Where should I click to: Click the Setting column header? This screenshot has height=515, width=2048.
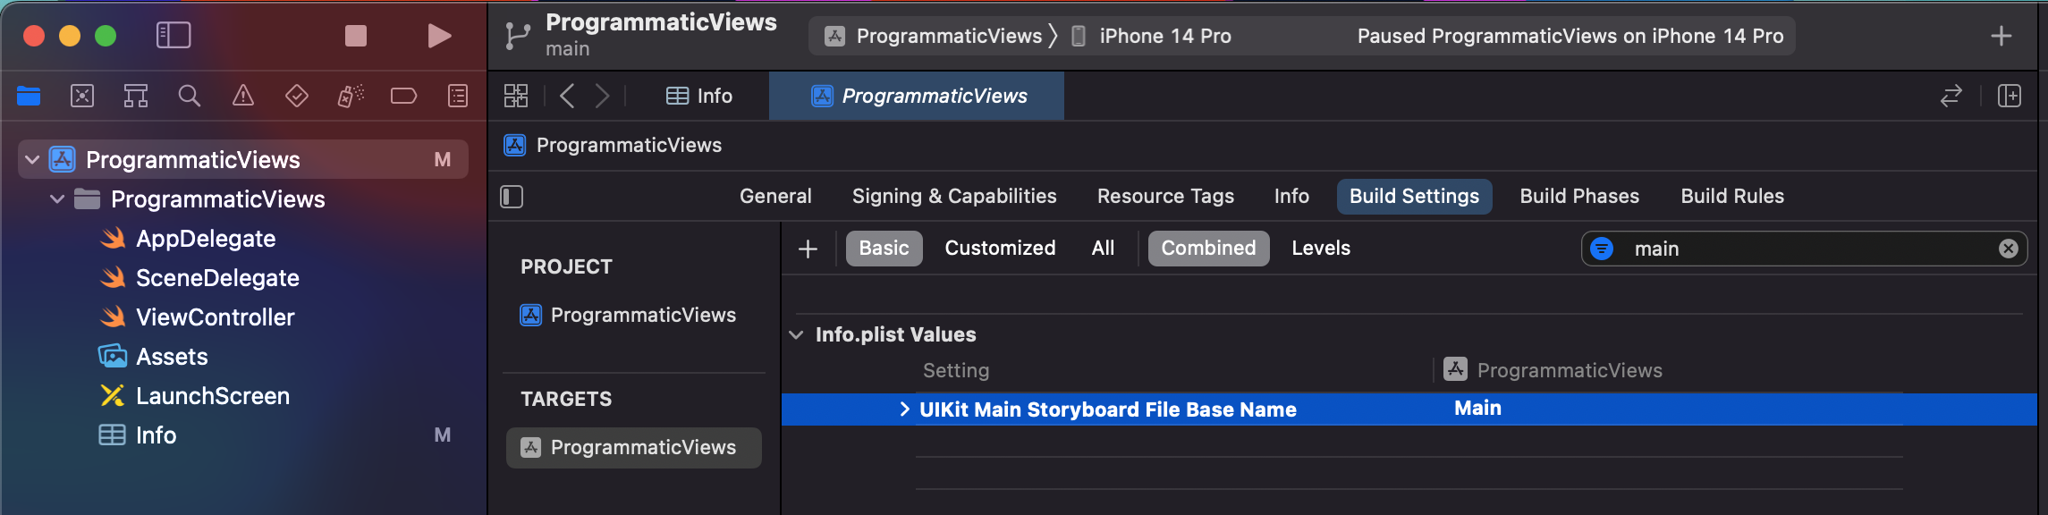[x=956, y=370]
